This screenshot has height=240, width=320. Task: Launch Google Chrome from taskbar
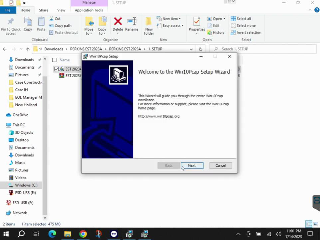(83, 234)
